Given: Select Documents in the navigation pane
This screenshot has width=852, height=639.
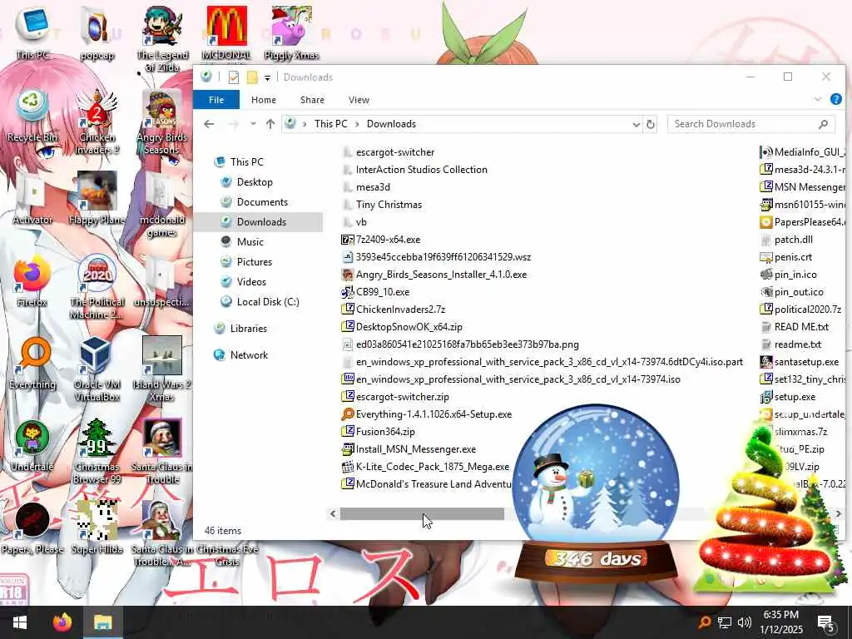Looking at the screenshot, I should (x=262, y=202).
